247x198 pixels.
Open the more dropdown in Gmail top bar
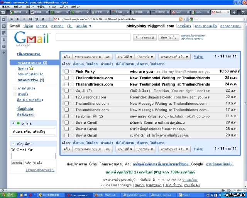coord(83,26)
